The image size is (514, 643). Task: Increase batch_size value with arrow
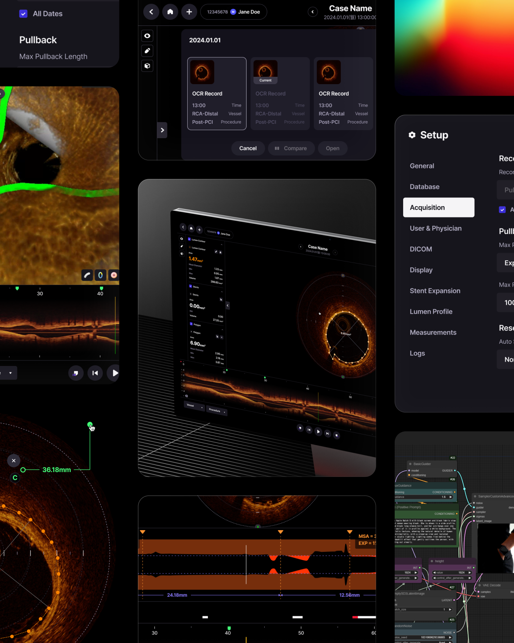[450, 610]
